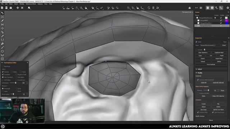The height and width of the screenshot is (129, 230).
Task: Click the Force Refresh button
Action: [211, 64]
